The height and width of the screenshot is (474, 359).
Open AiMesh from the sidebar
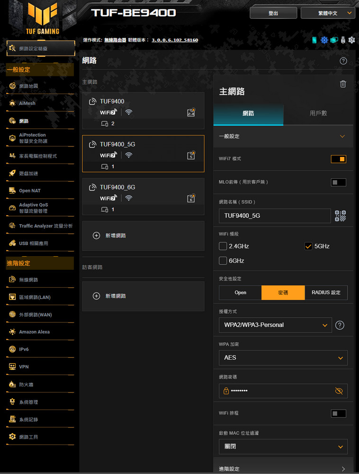[x=27, y=103]
